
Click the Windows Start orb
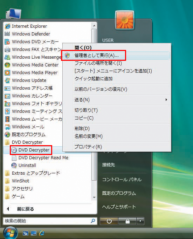tap(11, 233)
